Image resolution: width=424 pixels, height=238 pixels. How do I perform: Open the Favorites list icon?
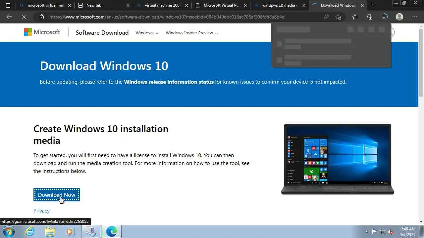[355, 17]
